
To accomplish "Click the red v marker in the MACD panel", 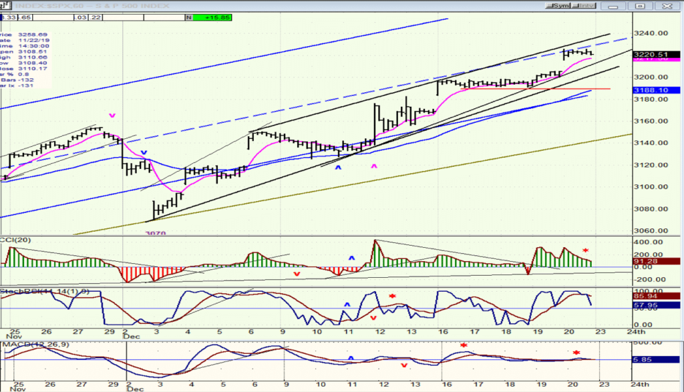I will [x=404, y=365].
